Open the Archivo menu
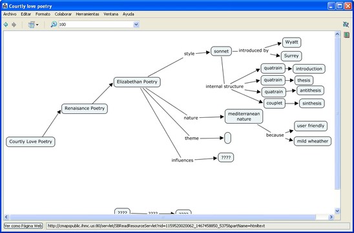This screenshot has height=233, width=354. [x=10, y=14]
